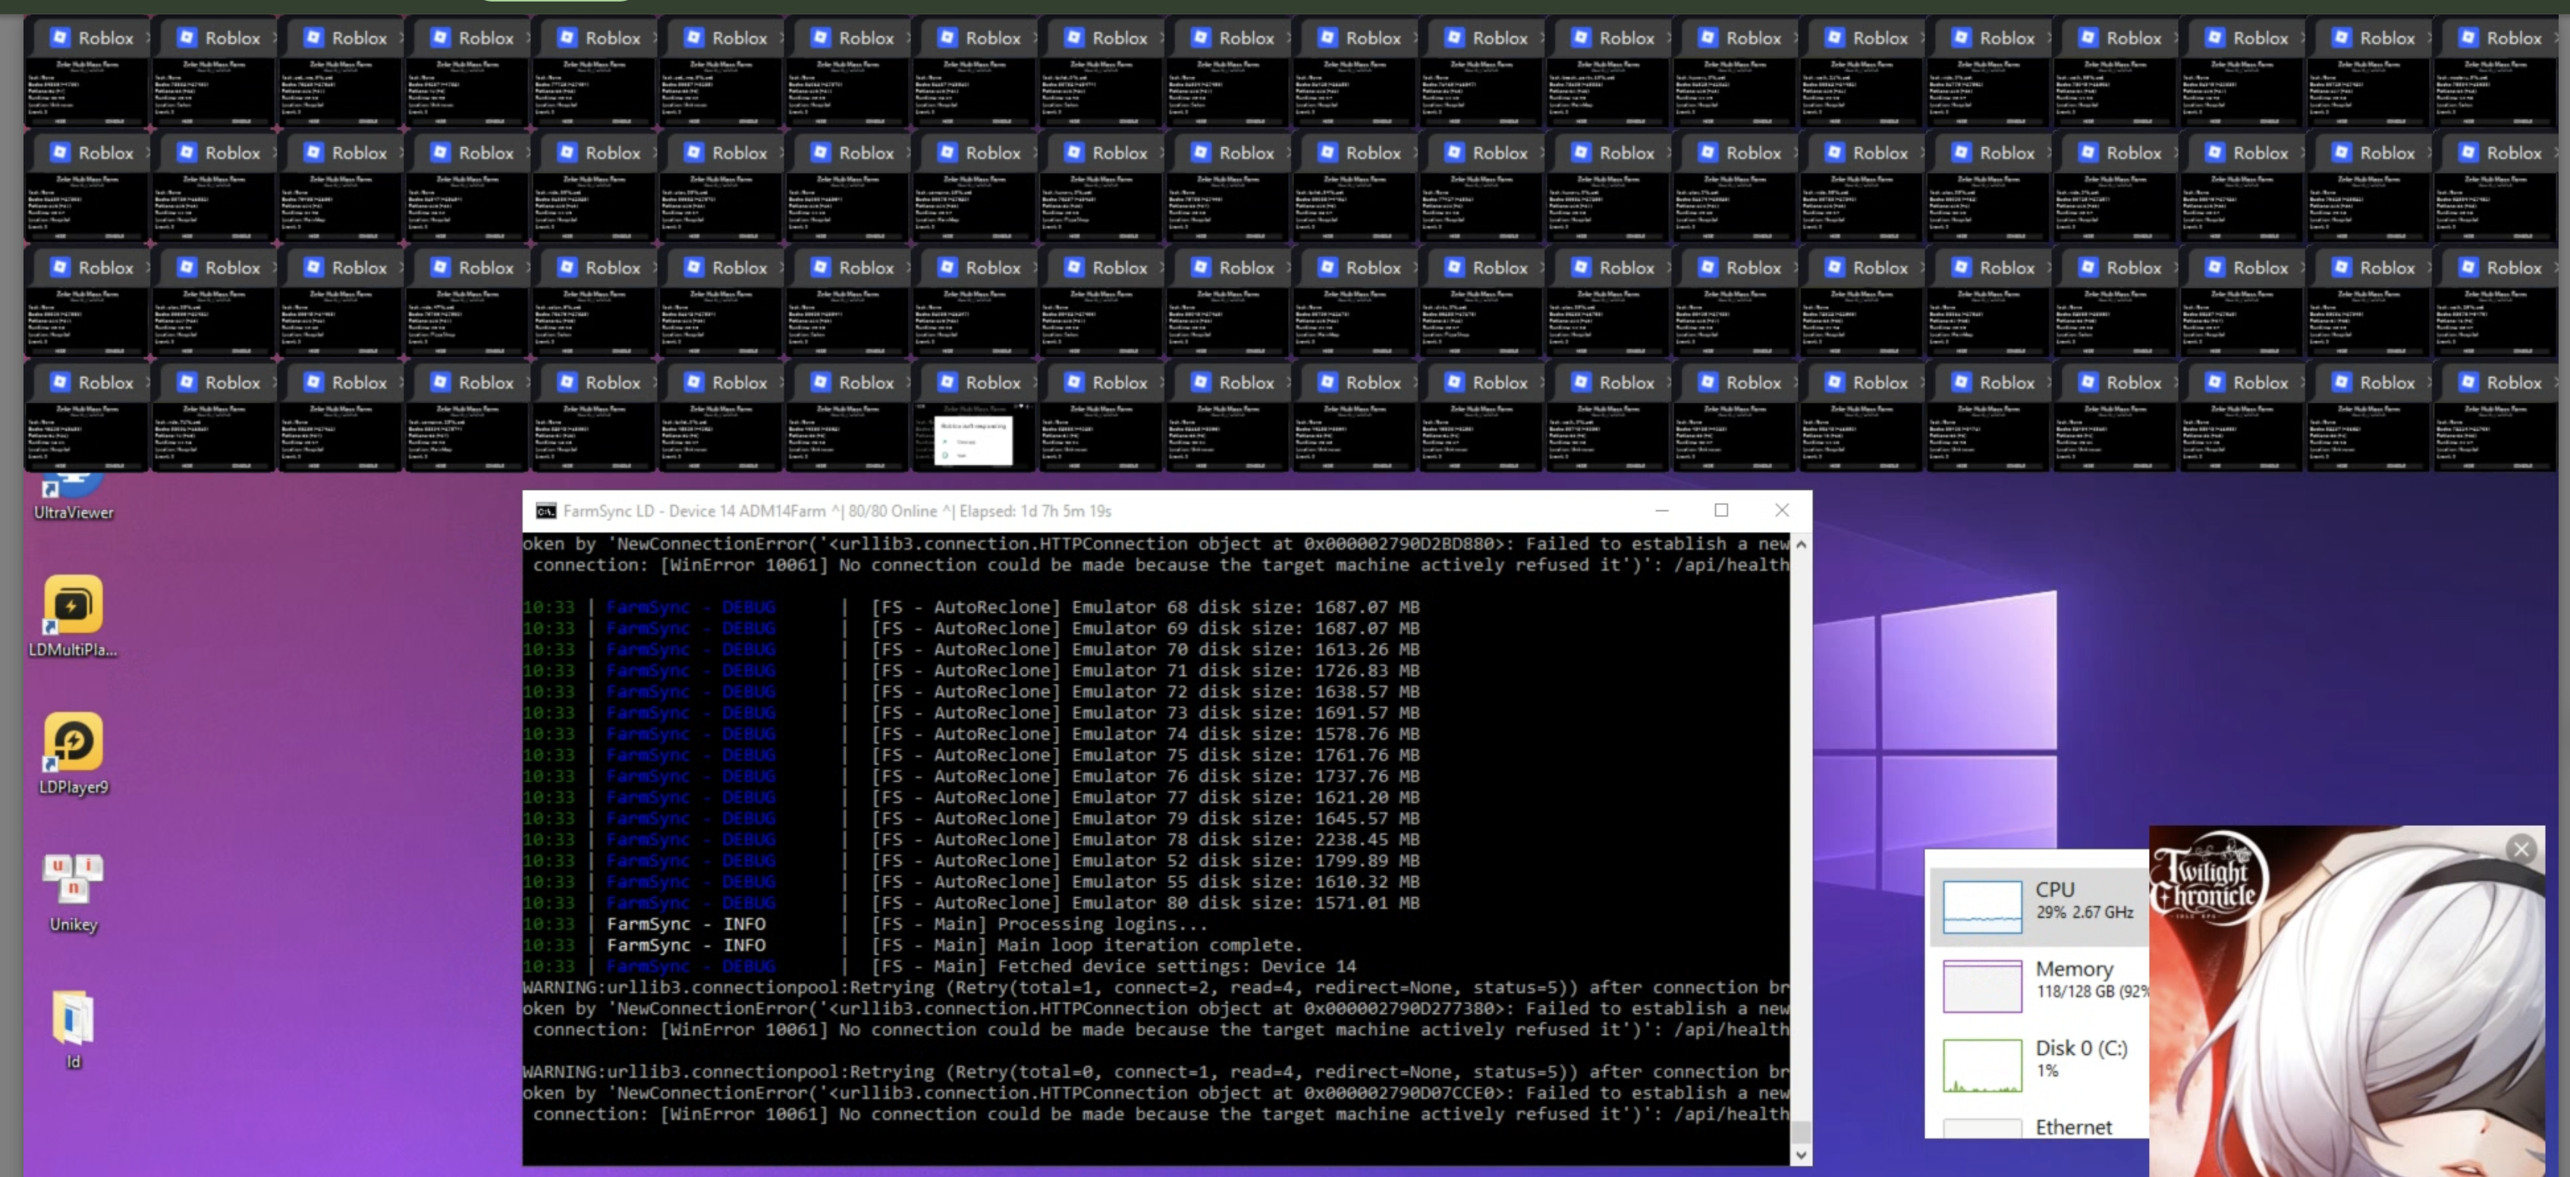Select the Emulator 80 disk size 1571.01 MB line
Viewport: 2570px width, 1177px height.
tap(971, 902)
